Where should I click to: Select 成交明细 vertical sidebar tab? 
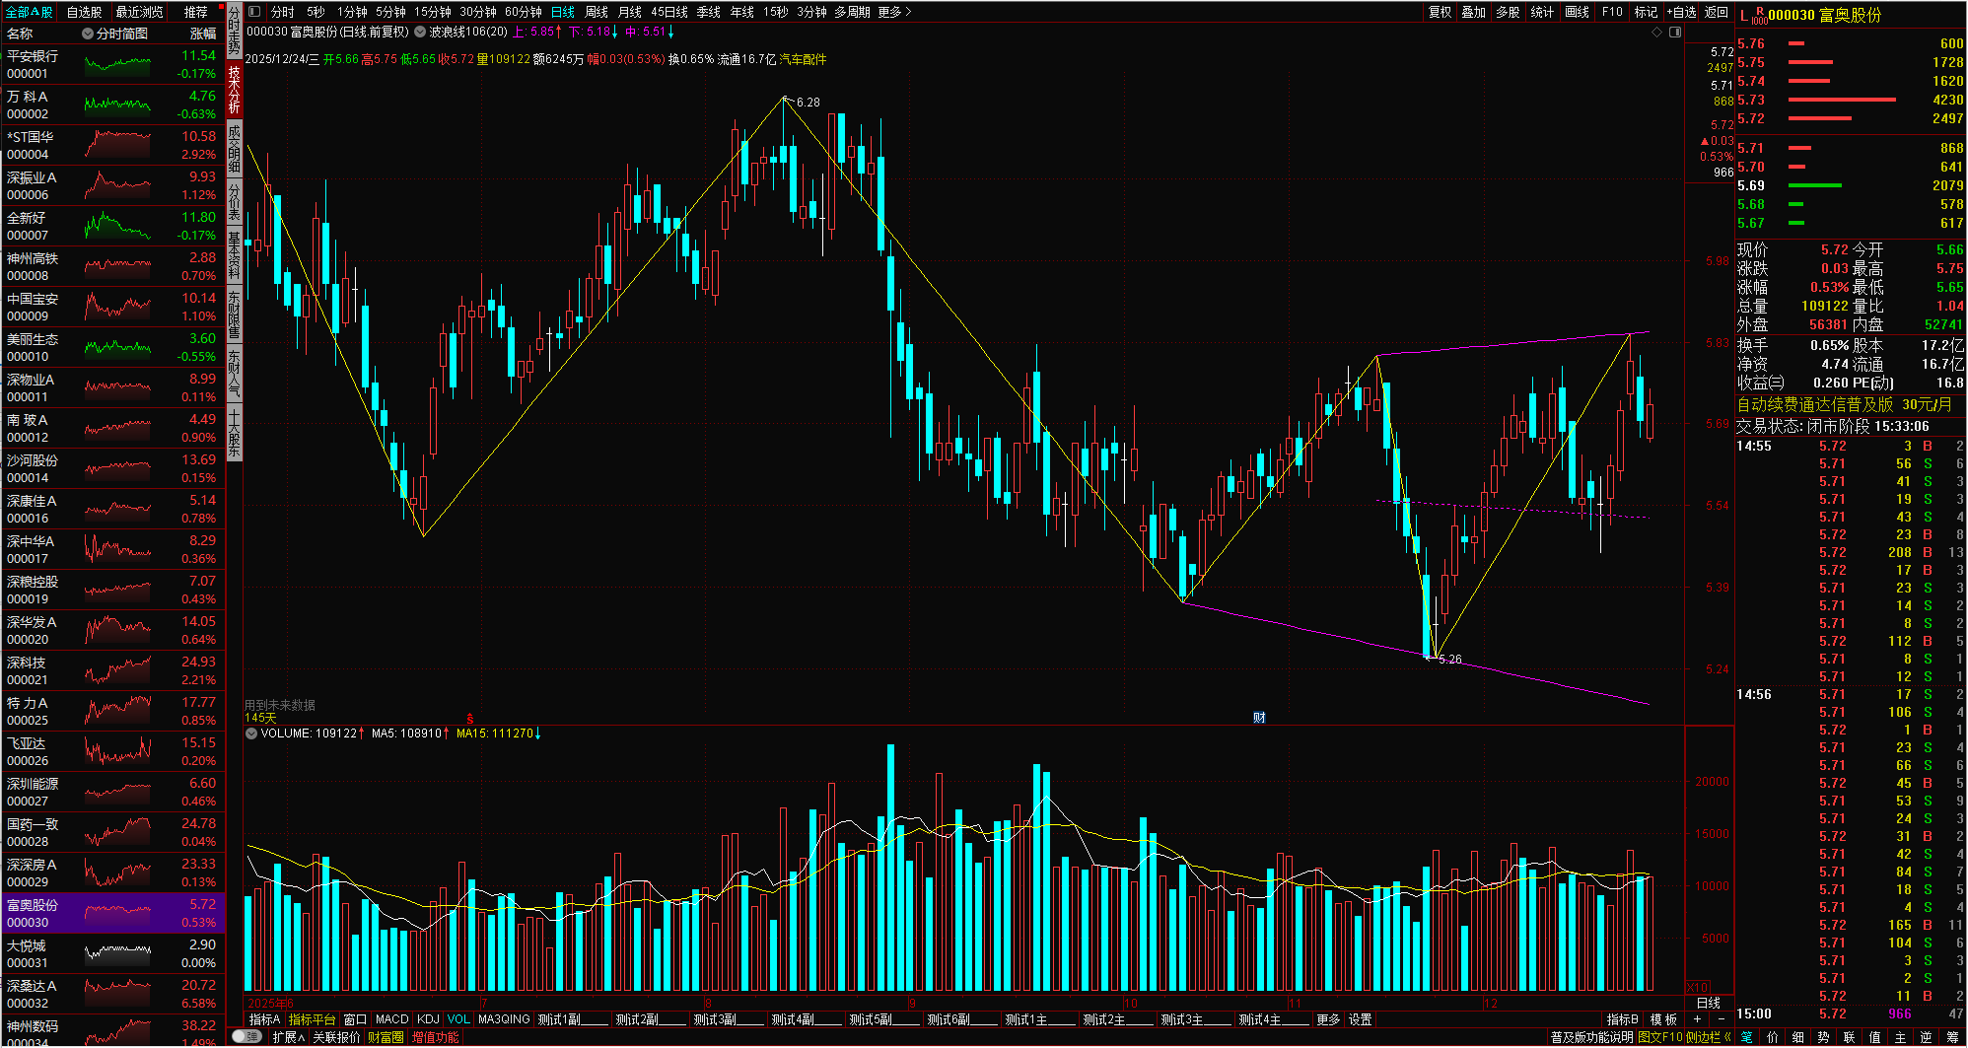click(235, 148)
